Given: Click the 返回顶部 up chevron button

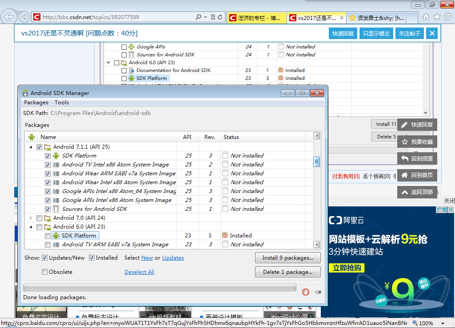Looking at the screenshot, I should tap(417, 192).
